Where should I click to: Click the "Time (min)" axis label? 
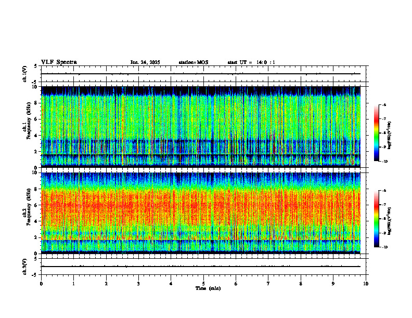coord(208,288)
